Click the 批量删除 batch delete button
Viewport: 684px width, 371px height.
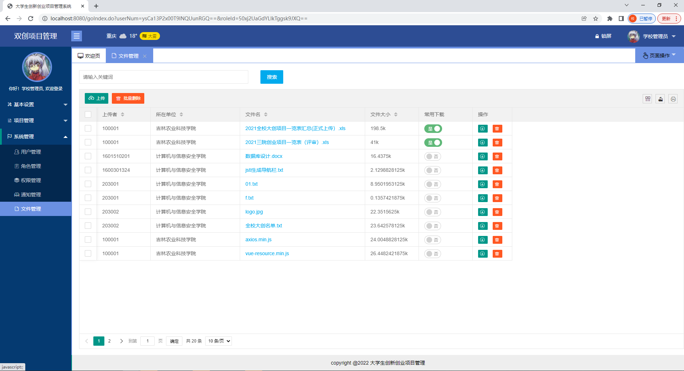coord(128,98)
